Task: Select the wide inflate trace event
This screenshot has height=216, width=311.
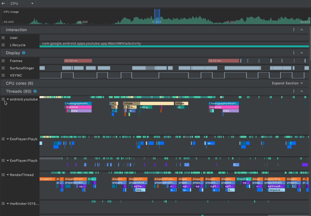Action: 148,103
